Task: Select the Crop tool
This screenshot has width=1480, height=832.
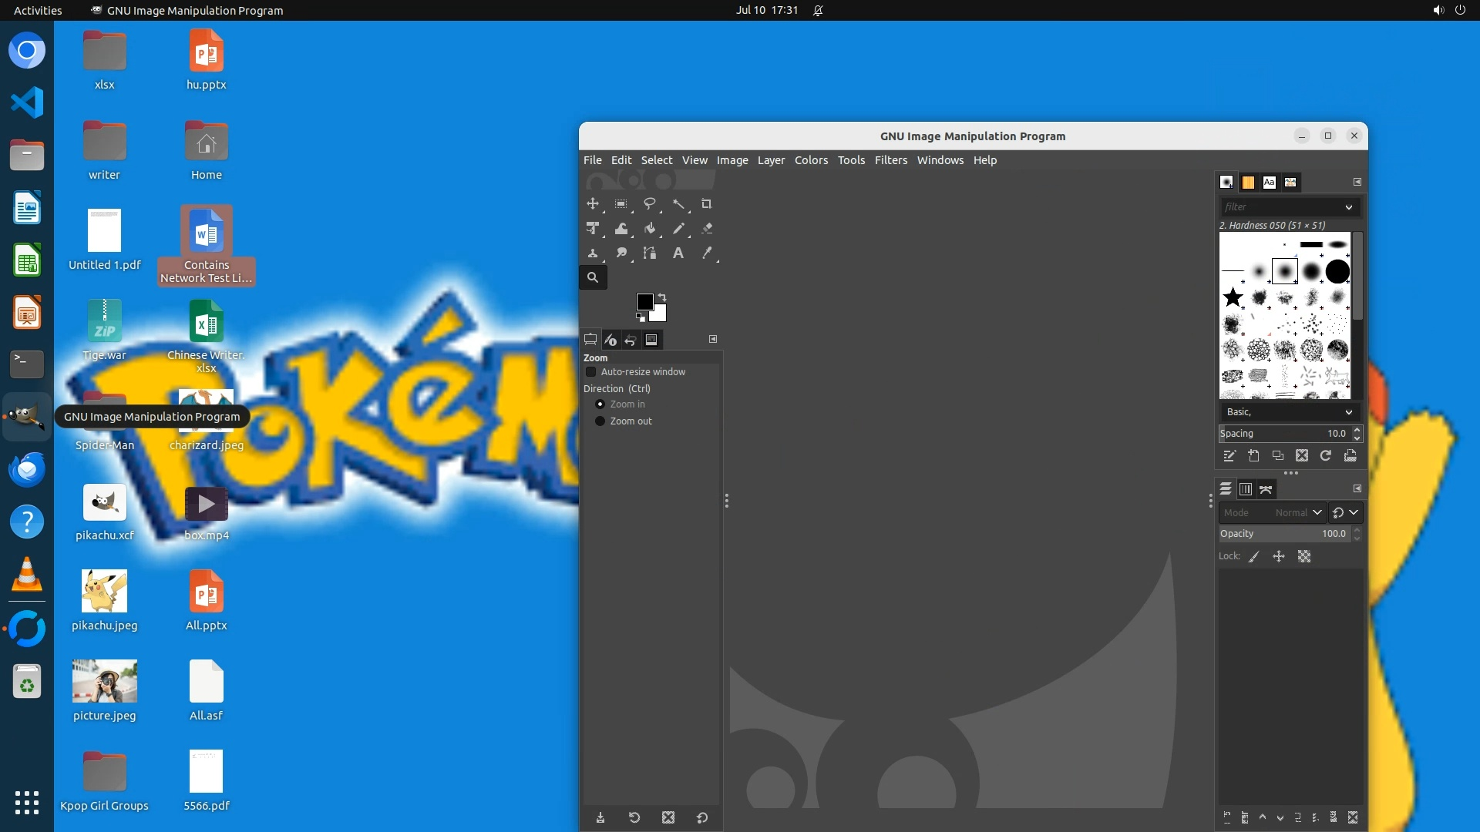Action: [706, 204]
